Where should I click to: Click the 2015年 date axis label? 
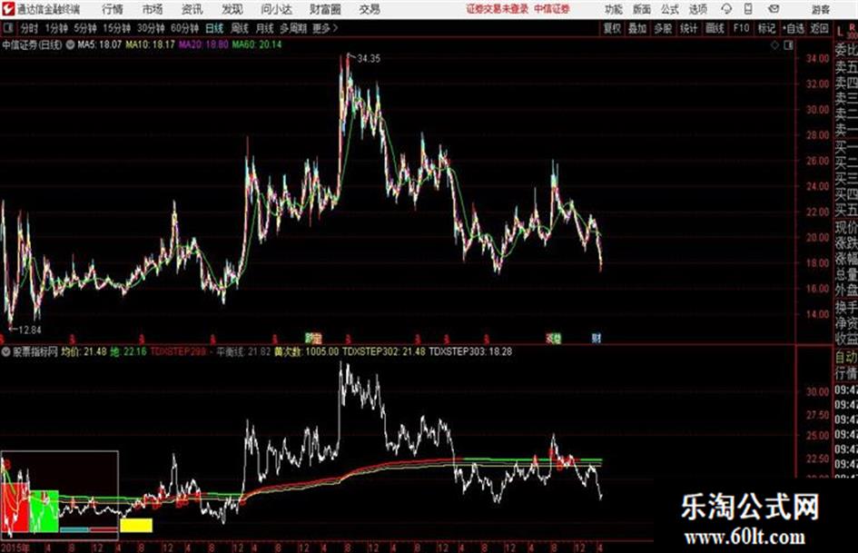(x=15, y=547)
